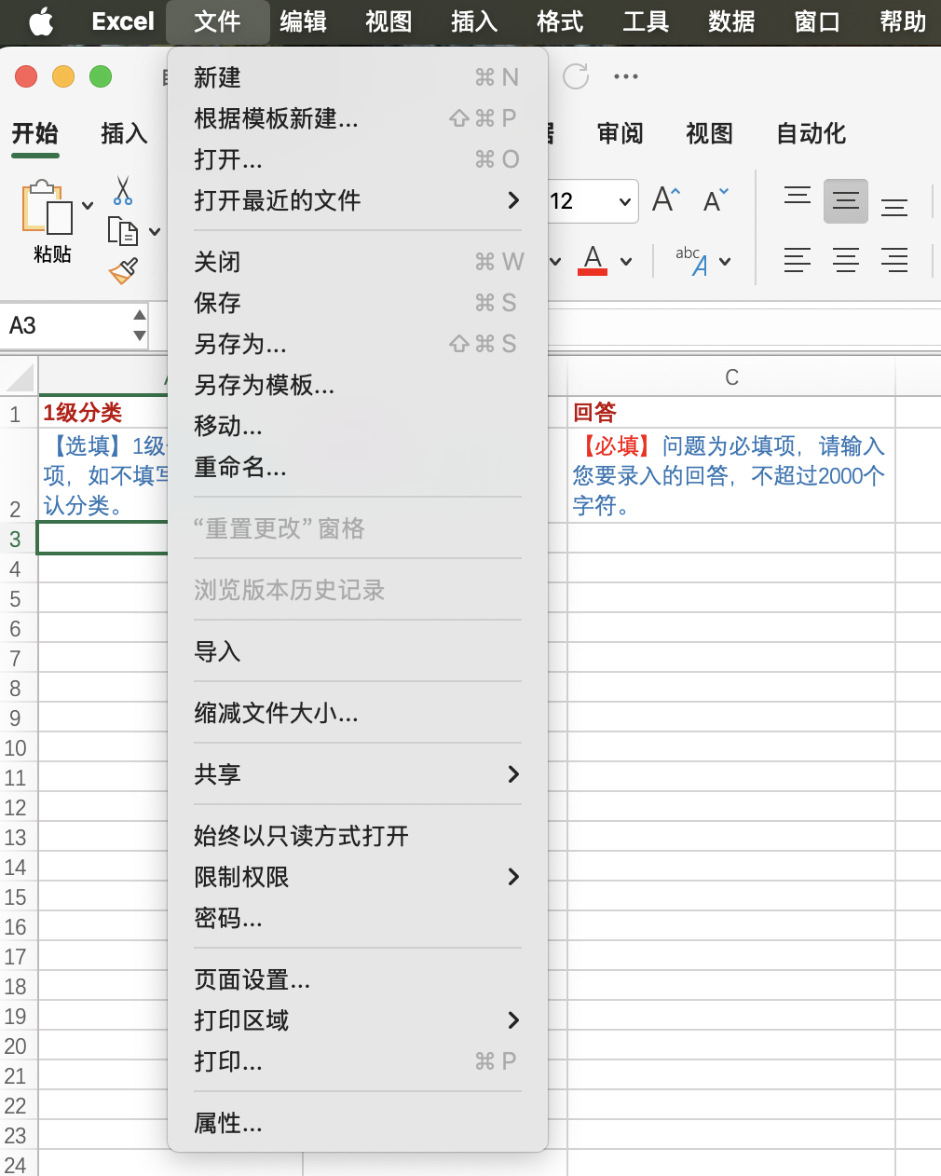Click cell containing 1级分类
The image size is (941, 1176).
(104, 412)
